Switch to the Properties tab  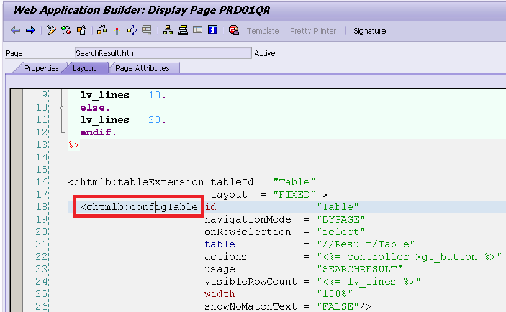(42, 68)
